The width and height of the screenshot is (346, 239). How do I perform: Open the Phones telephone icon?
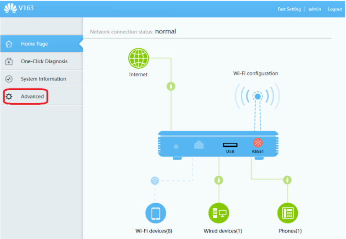288,213
